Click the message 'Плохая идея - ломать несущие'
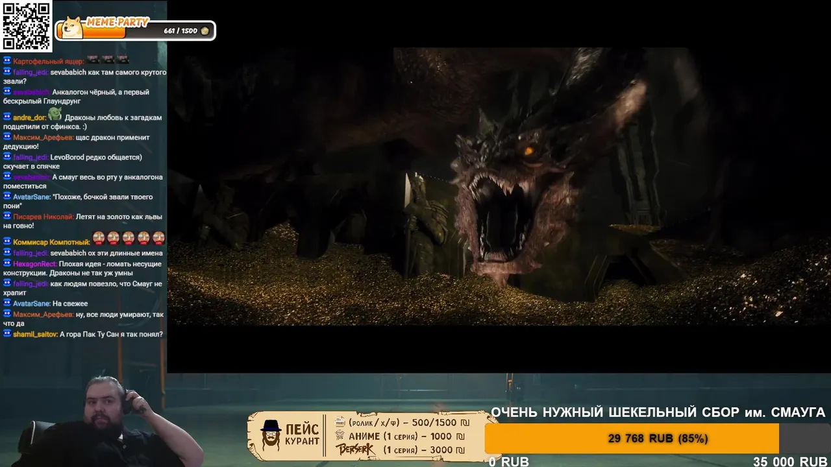831x467 pixels. pos(82,269)
